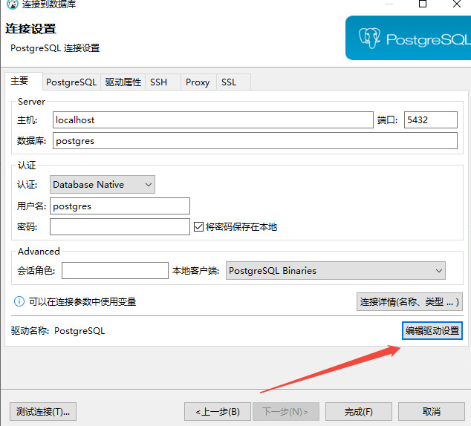
Task: Go to the SSH tab
Action: click(163, 82)
